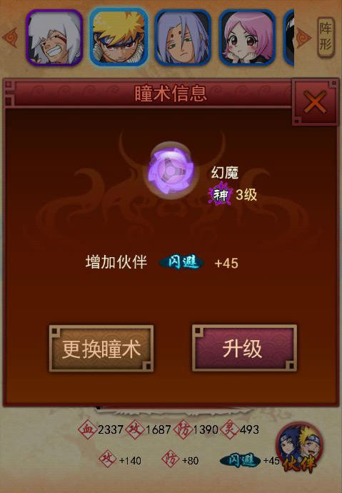Tap the 攻 attack stat icon showing 1687

coord(135,429)
